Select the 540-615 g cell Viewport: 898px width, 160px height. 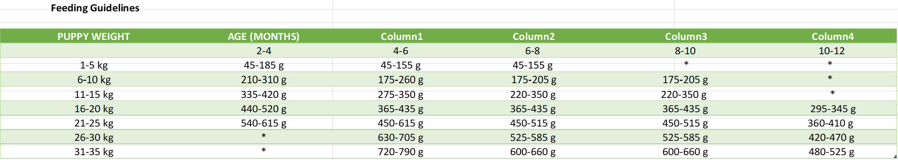(264, 123)
